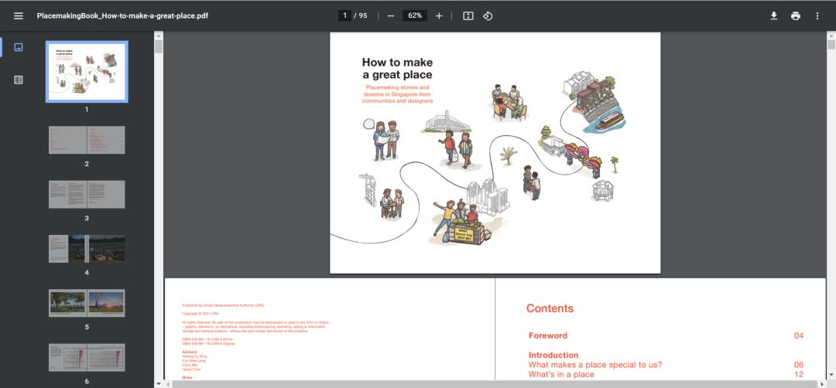Download the PDF file
The height and width of the screenshot is (388, 836).
[x=773, y=15]
